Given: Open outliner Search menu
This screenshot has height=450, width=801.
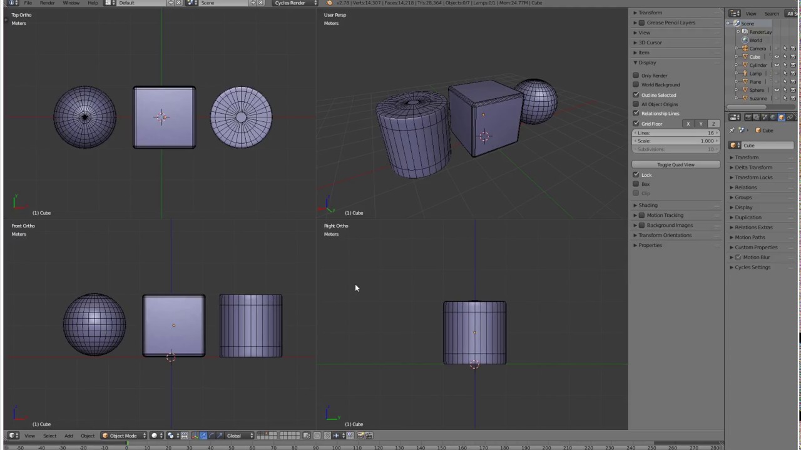Looking at the screenshot, I should (772, 13).
